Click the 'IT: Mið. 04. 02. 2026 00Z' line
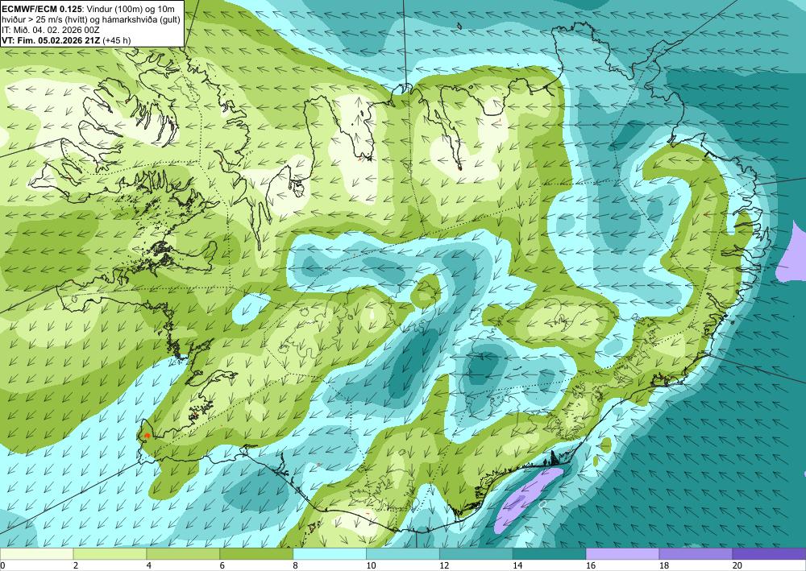This screenshot has width=806, height=571. click(x=50, y=30)
